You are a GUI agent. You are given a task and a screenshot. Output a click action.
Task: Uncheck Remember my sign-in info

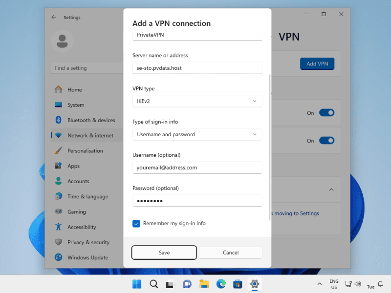136,224
